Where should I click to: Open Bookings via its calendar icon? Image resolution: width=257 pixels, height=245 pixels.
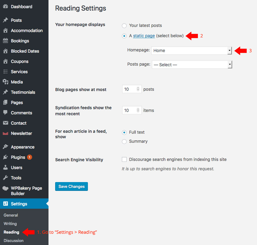5,41
